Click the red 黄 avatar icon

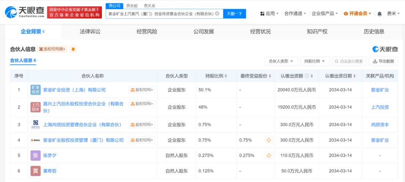36,171
